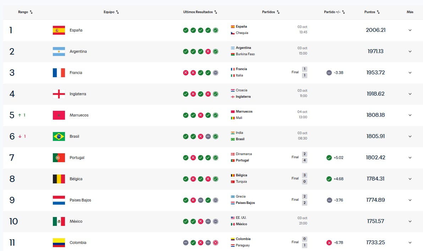Click the Portugal flag icon

[59, 158]
